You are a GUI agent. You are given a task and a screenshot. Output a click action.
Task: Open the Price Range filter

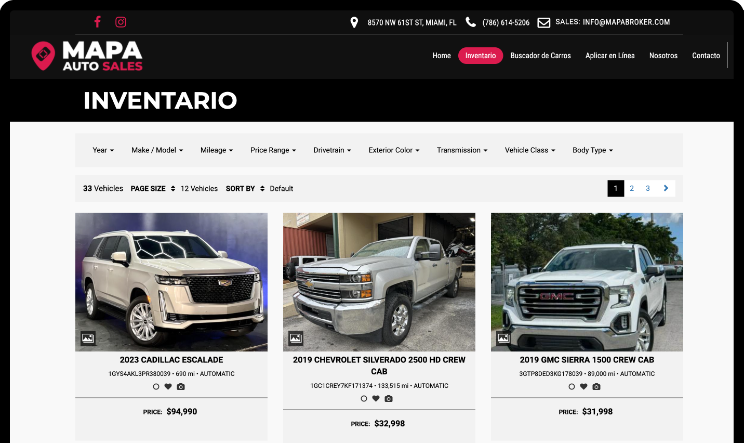(273, 150)
